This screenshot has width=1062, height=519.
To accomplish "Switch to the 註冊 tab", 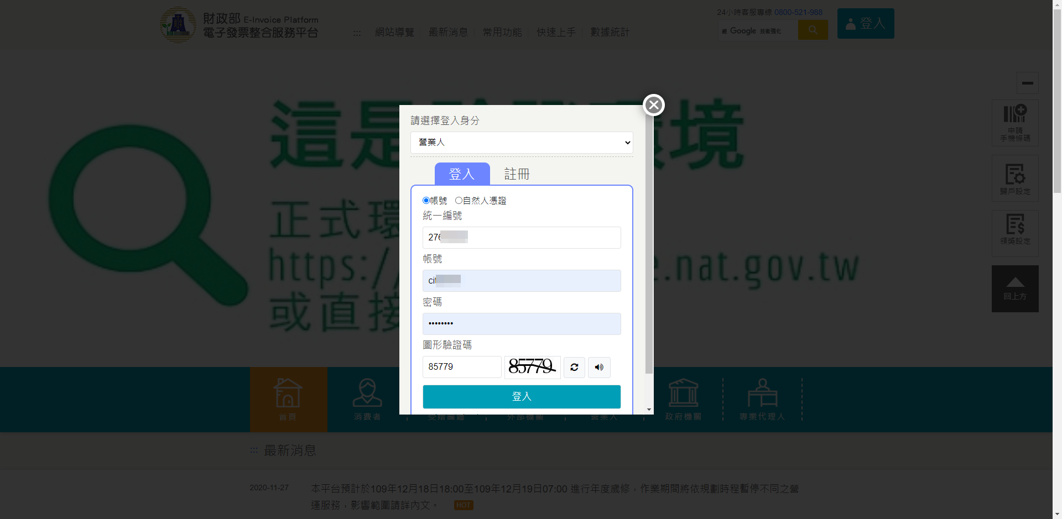I will pyautogui.click(x=517, y=175).
